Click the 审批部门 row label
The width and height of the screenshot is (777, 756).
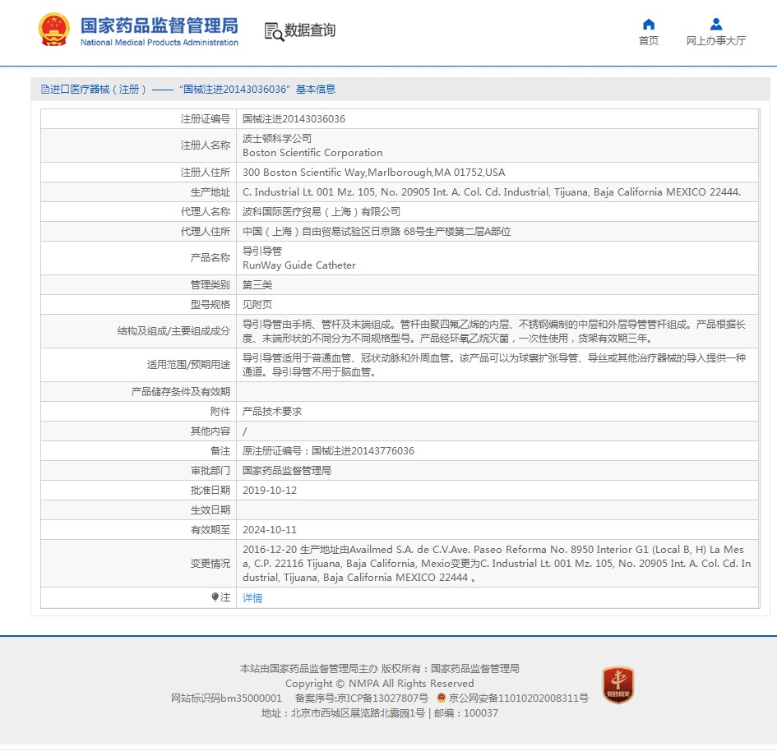(x=210, y=471)
